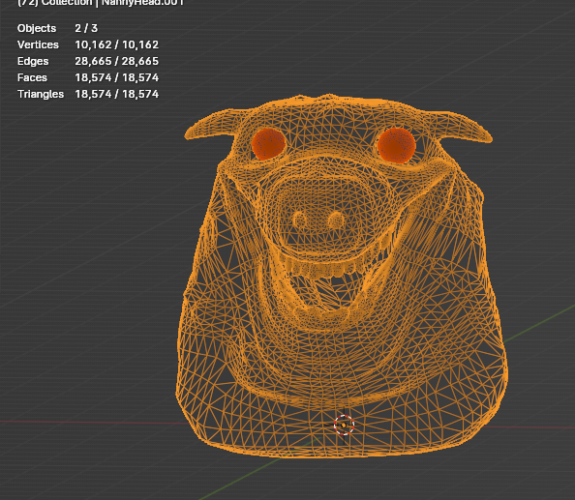Viewport: 575px width, 500px height.
Task: Click the Objects count 2 / 3
Action: pos(86,28)
